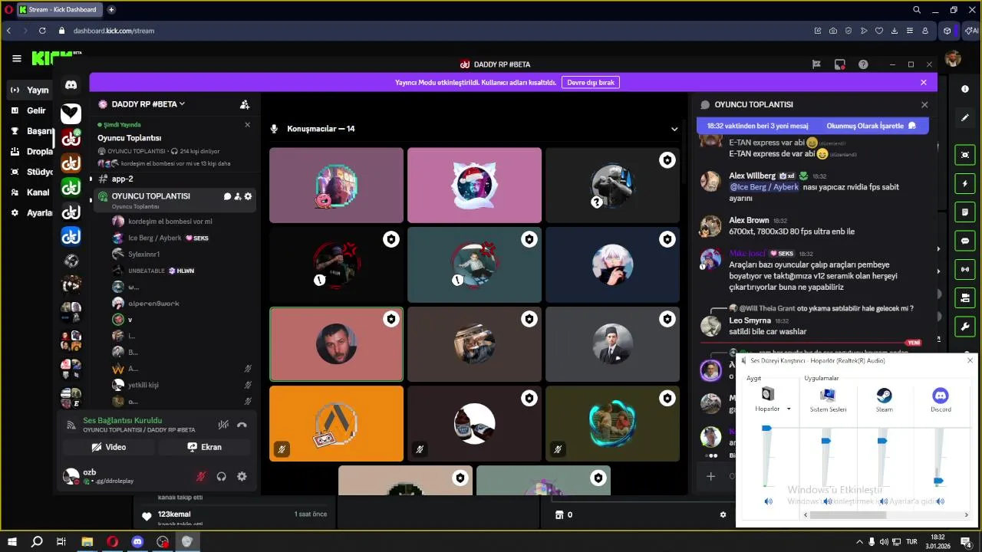Click the chat bubble icon in Kick toolbar
Viewport: 982px width, 552px height.
(x=965, y=241)
